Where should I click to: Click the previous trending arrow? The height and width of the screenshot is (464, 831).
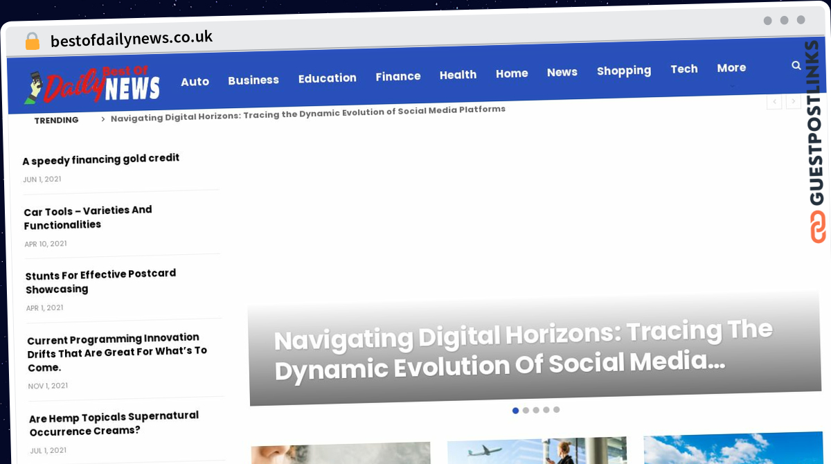tap(774, 102)
